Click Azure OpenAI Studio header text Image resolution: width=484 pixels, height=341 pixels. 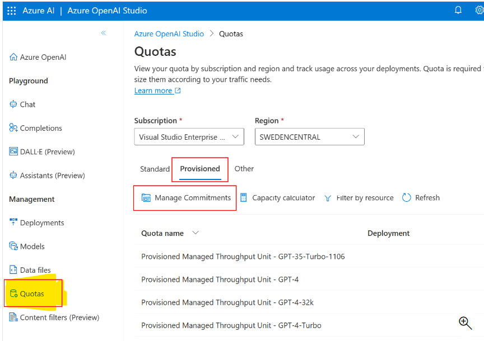(x=107, y=11)
